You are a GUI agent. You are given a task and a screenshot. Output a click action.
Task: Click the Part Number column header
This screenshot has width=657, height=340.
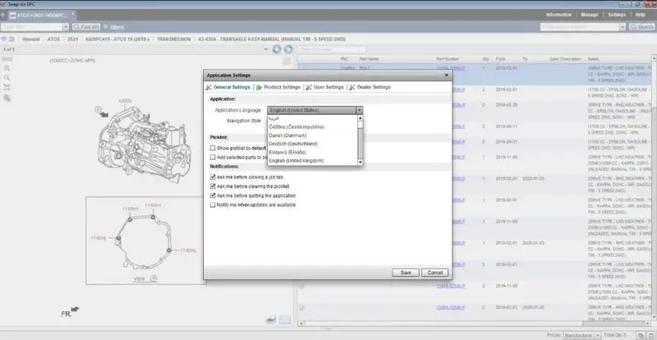coord(448,59)
